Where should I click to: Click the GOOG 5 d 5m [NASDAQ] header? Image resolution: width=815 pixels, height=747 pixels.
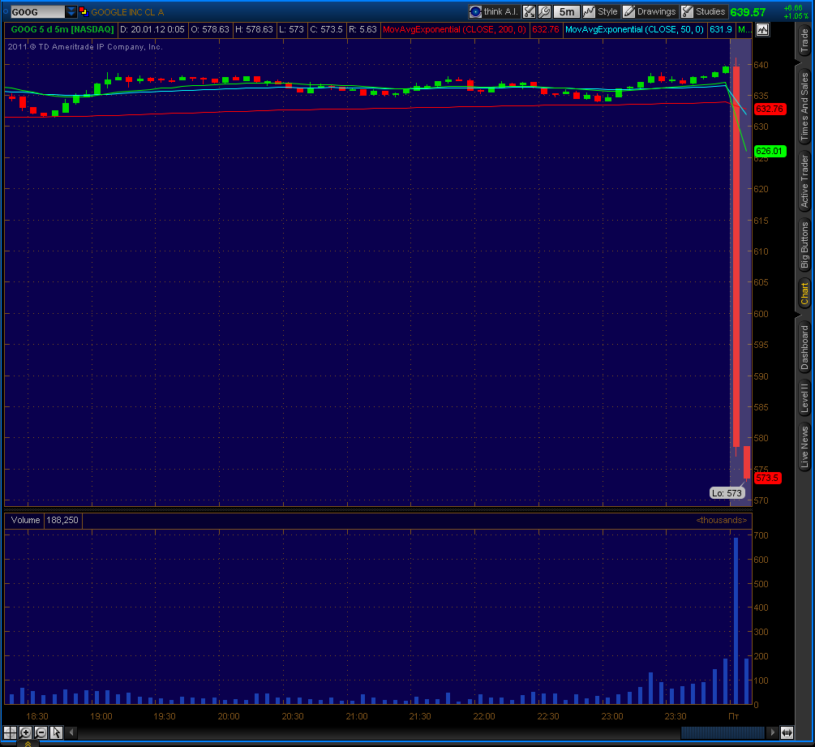point(62,30)
